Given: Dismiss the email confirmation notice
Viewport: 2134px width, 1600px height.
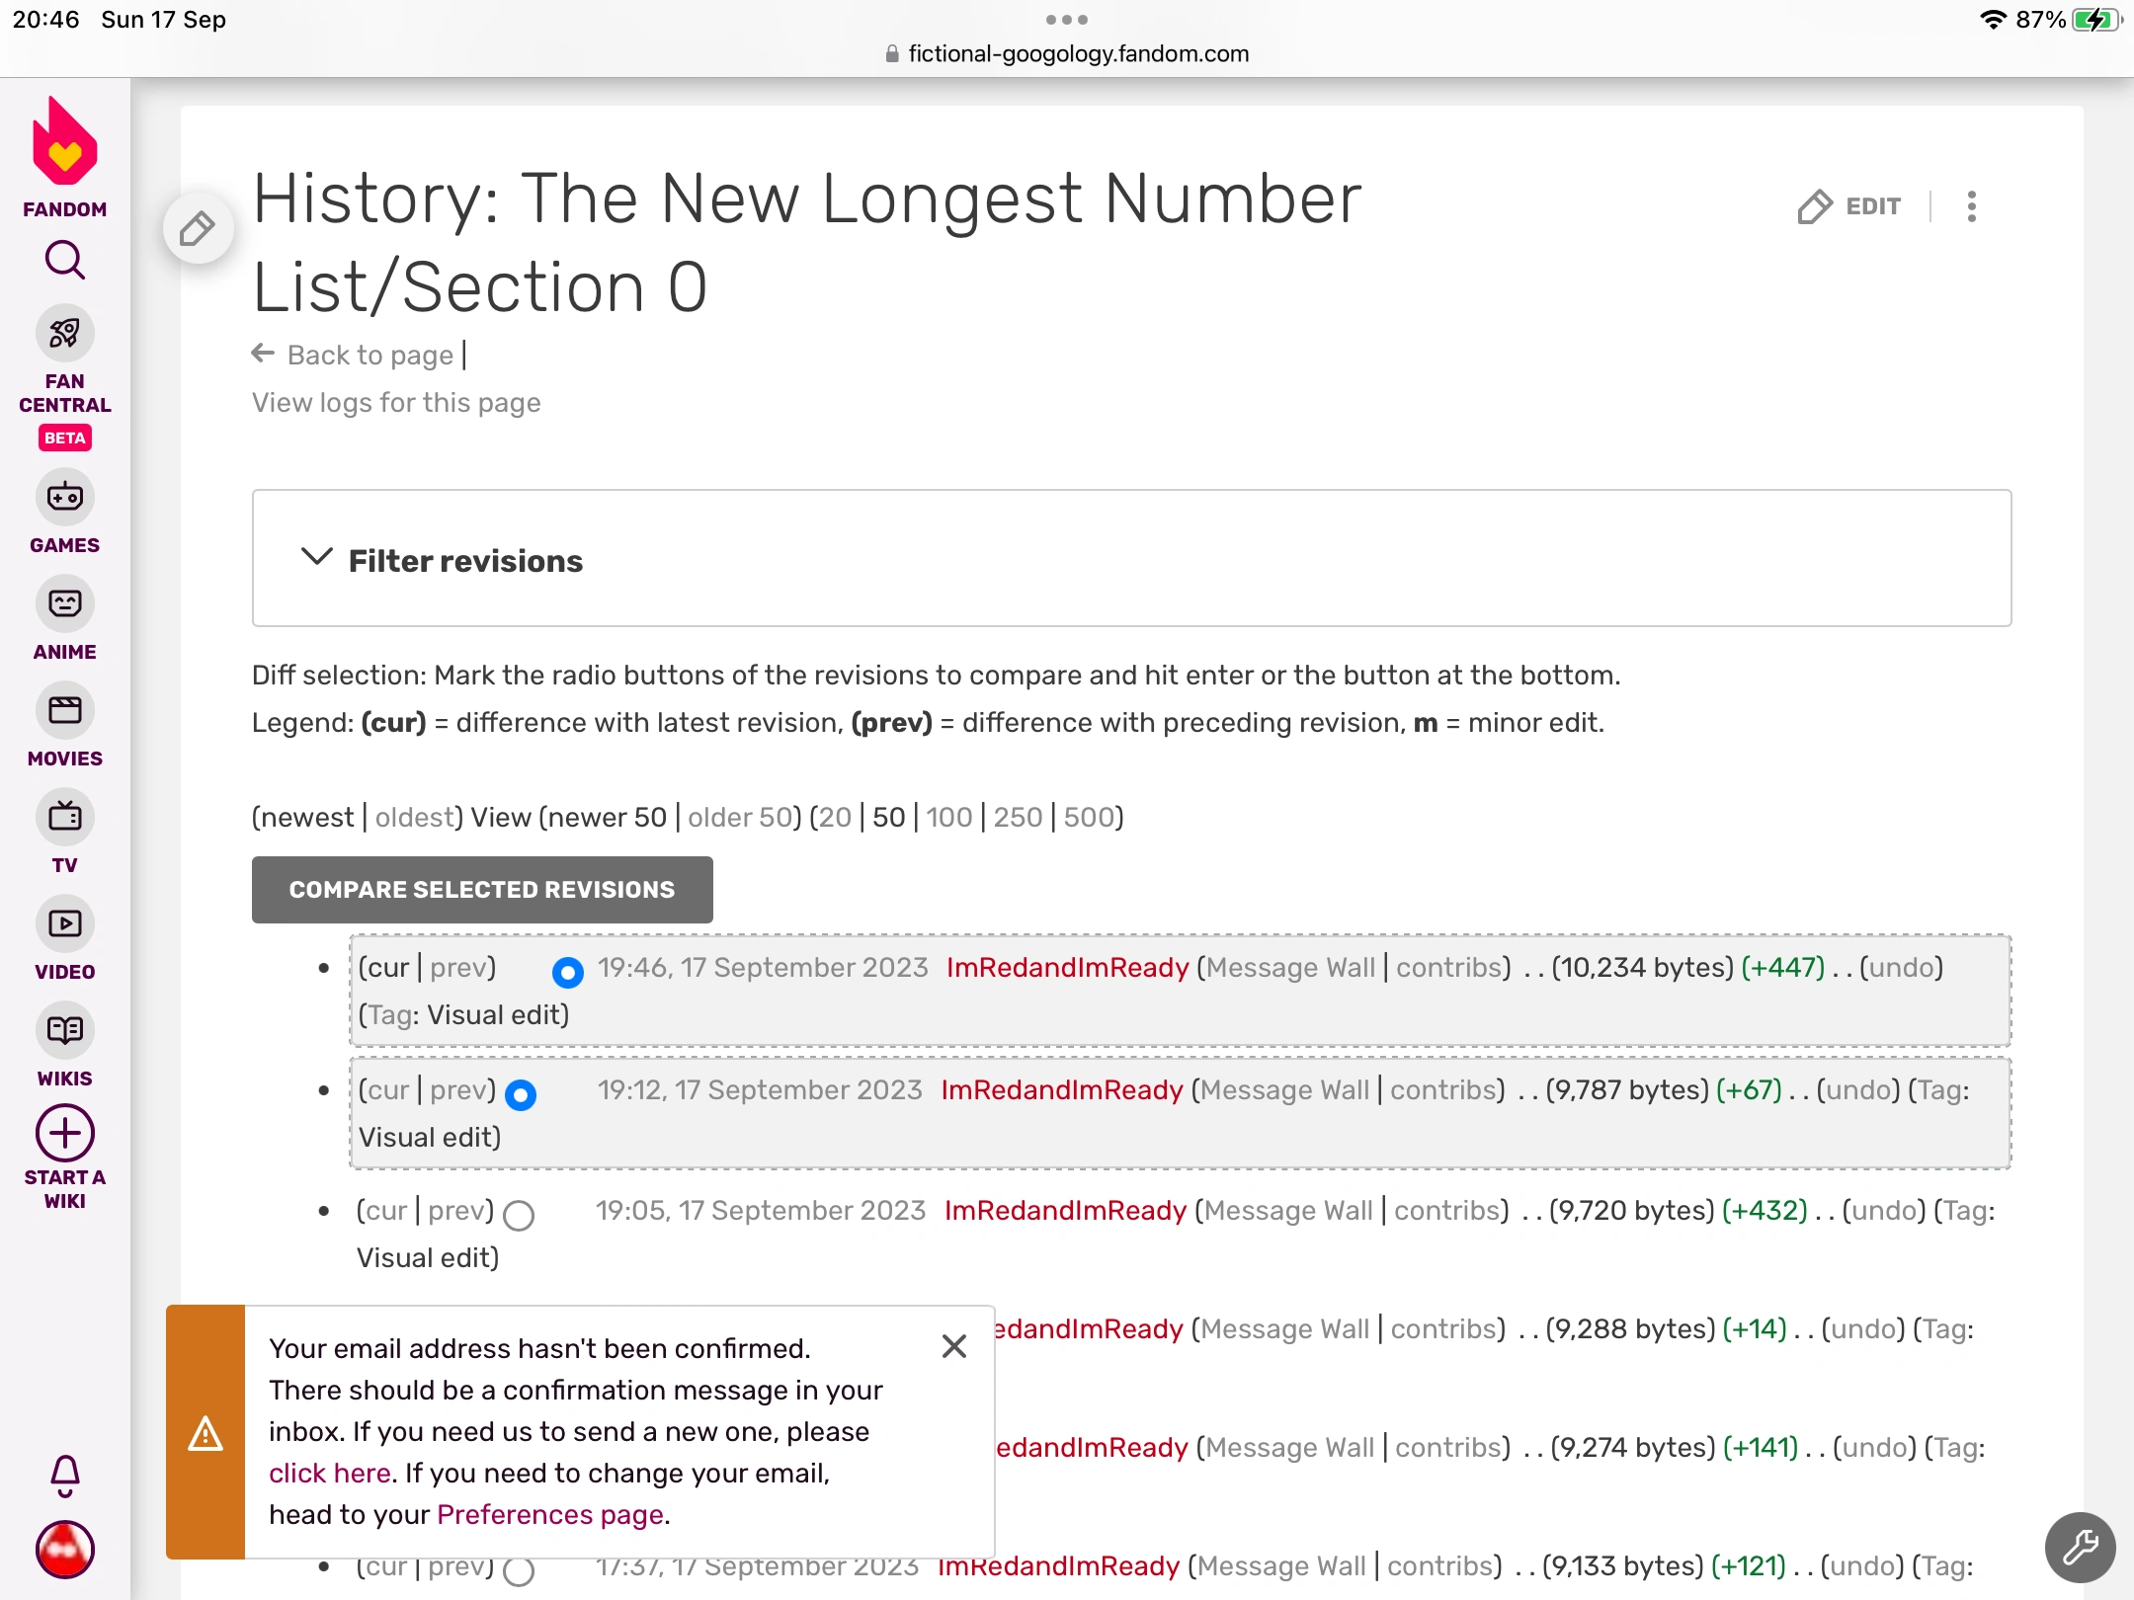Looking at the screenshot, I should (953, 1346).
